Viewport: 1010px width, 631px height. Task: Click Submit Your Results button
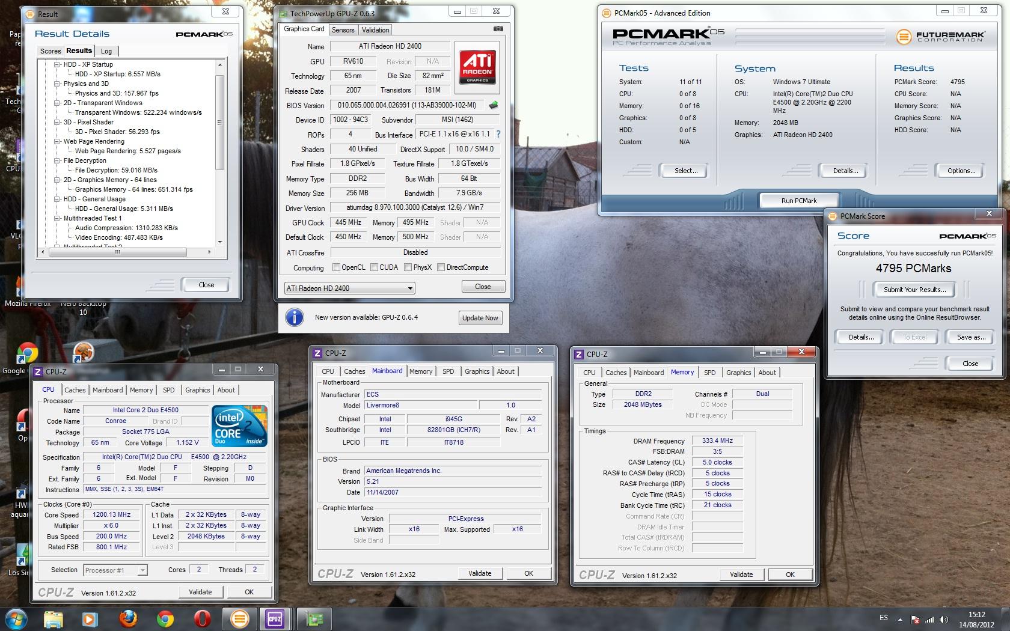click(914, 290)
